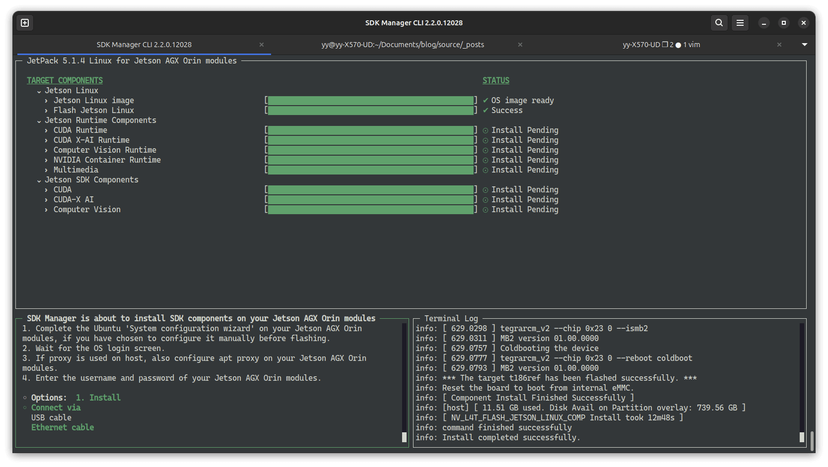828x467 pixels.
Task: Choose USB cable connection
Action: point(51,417)
